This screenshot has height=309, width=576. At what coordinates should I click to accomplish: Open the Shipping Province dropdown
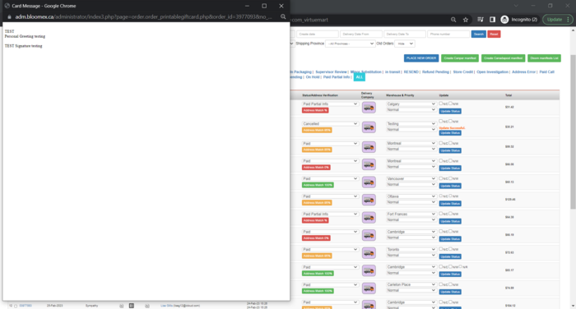350,44
